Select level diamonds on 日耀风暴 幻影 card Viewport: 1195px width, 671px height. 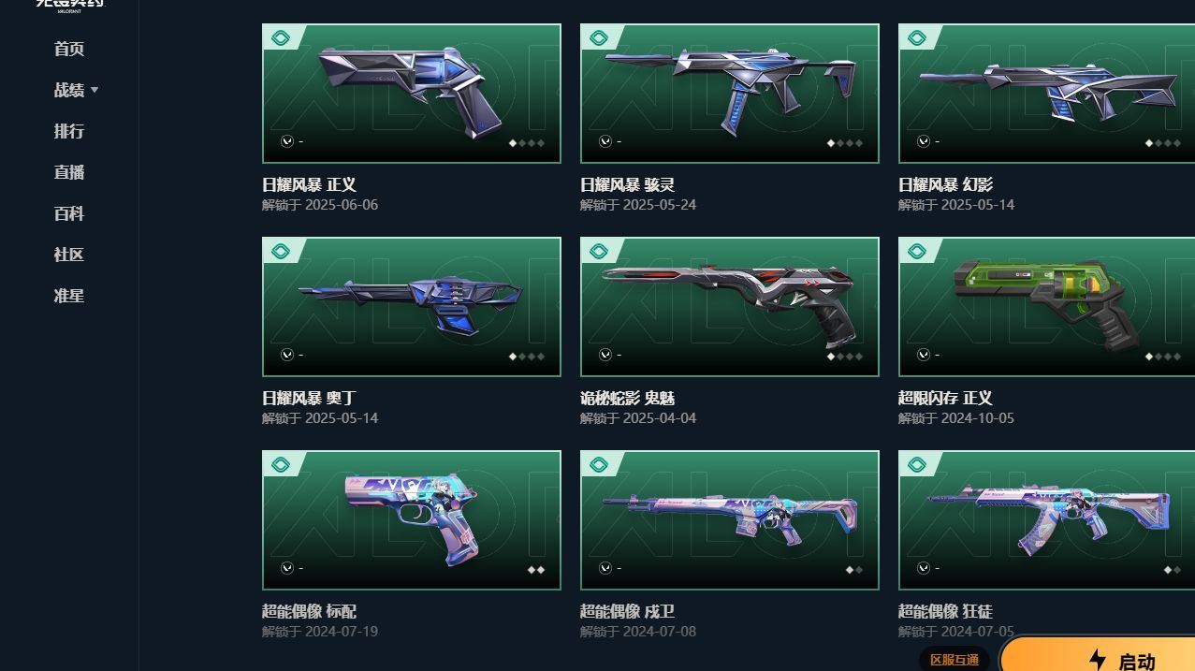tap(1162, 143)
